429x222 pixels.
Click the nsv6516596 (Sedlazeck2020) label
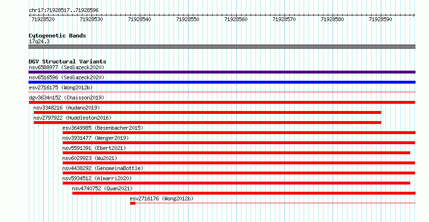67,77
